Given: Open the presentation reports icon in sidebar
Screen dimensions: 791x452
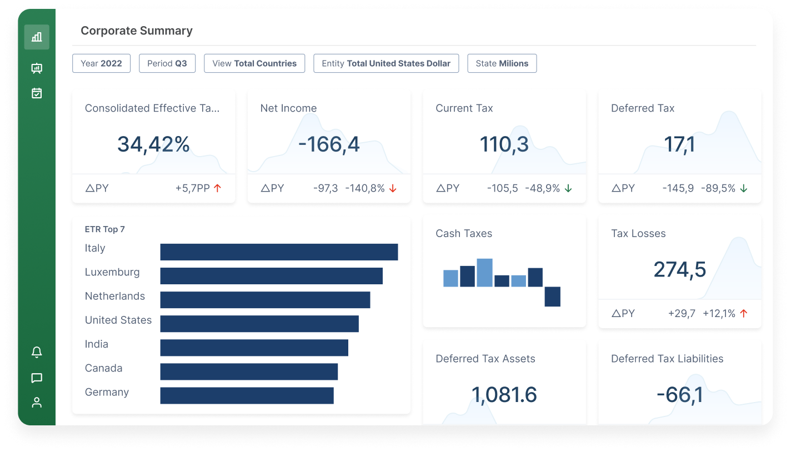Looking at the screenshot, I should pos(37,68).
